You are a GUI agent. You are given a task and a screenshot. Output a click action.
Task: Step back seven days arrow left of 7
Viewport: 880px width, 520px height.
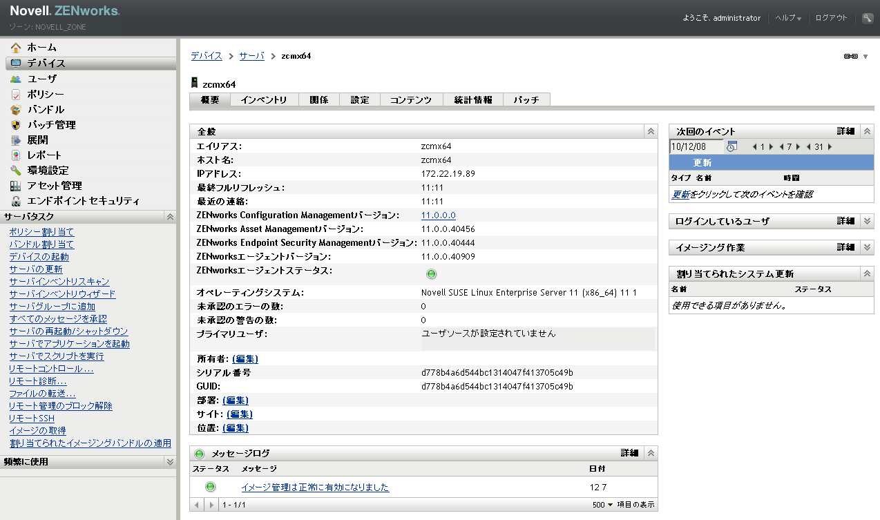click(x=781, y=146)
